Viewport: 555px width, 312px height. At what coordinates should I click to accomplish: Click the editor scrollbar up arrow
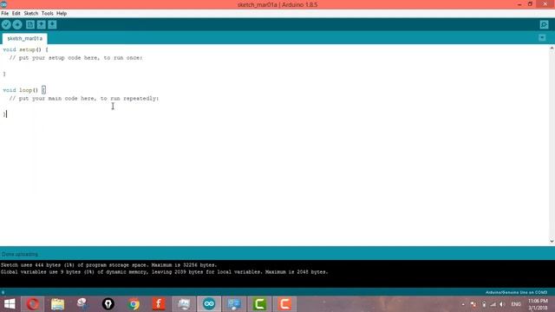[x=552, y=49]
